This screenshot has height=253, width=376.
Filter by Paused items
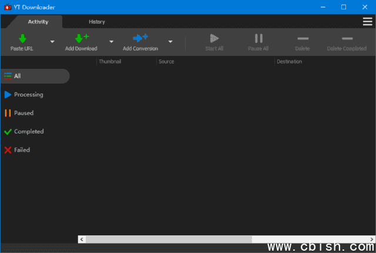click(19, 113)
